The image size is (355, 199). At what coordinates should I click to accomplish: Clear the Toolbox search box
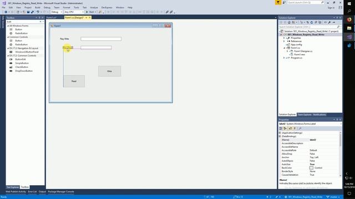[x=40, y=22]
